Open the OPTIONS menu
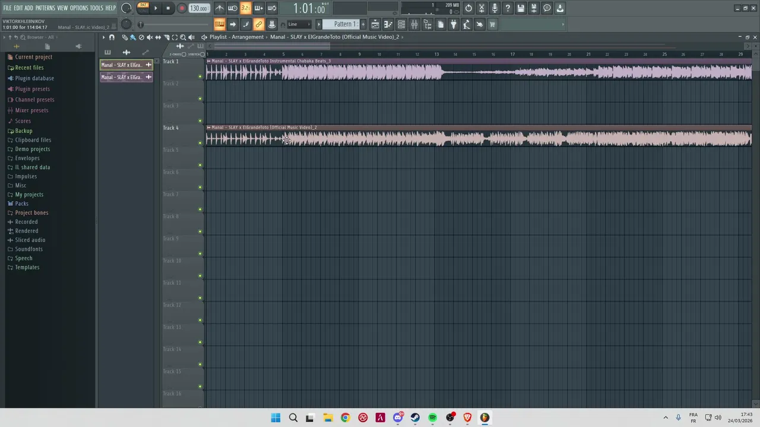 pos(79,8)
